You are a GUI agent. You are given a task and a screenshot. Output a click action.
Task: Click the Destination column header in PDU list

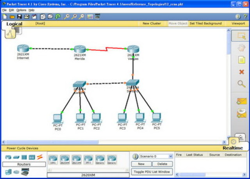point(233,155)
